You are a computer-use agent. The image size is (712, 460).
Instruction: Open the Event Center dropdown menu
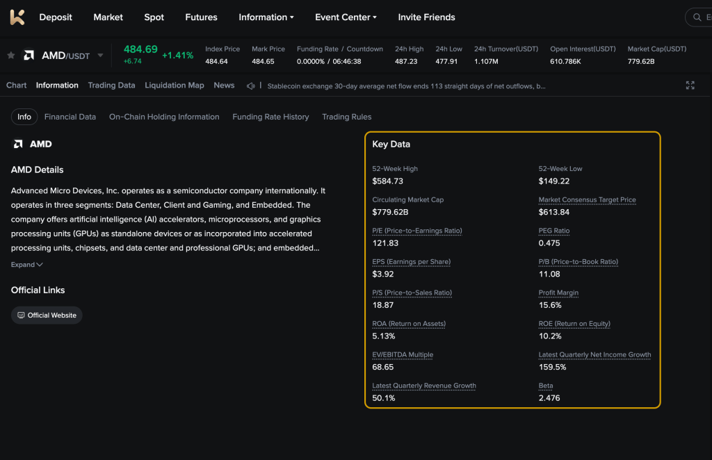pyautogui.click(x=346, y=17)
